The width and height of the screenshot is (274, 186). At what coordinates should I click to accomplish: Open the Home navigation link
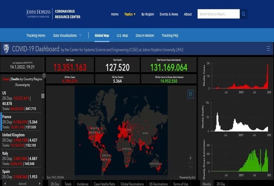tap(115, 14)
